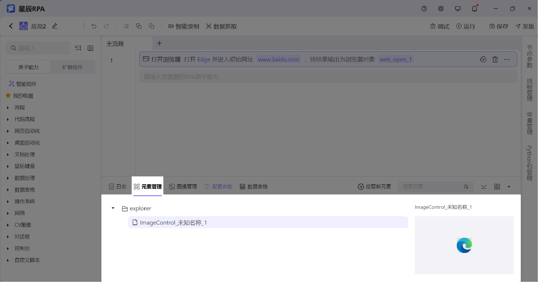Viewport: 538px width, 282px height.
Task: Switch to the 日志 tab
Action: pos(117,186)
